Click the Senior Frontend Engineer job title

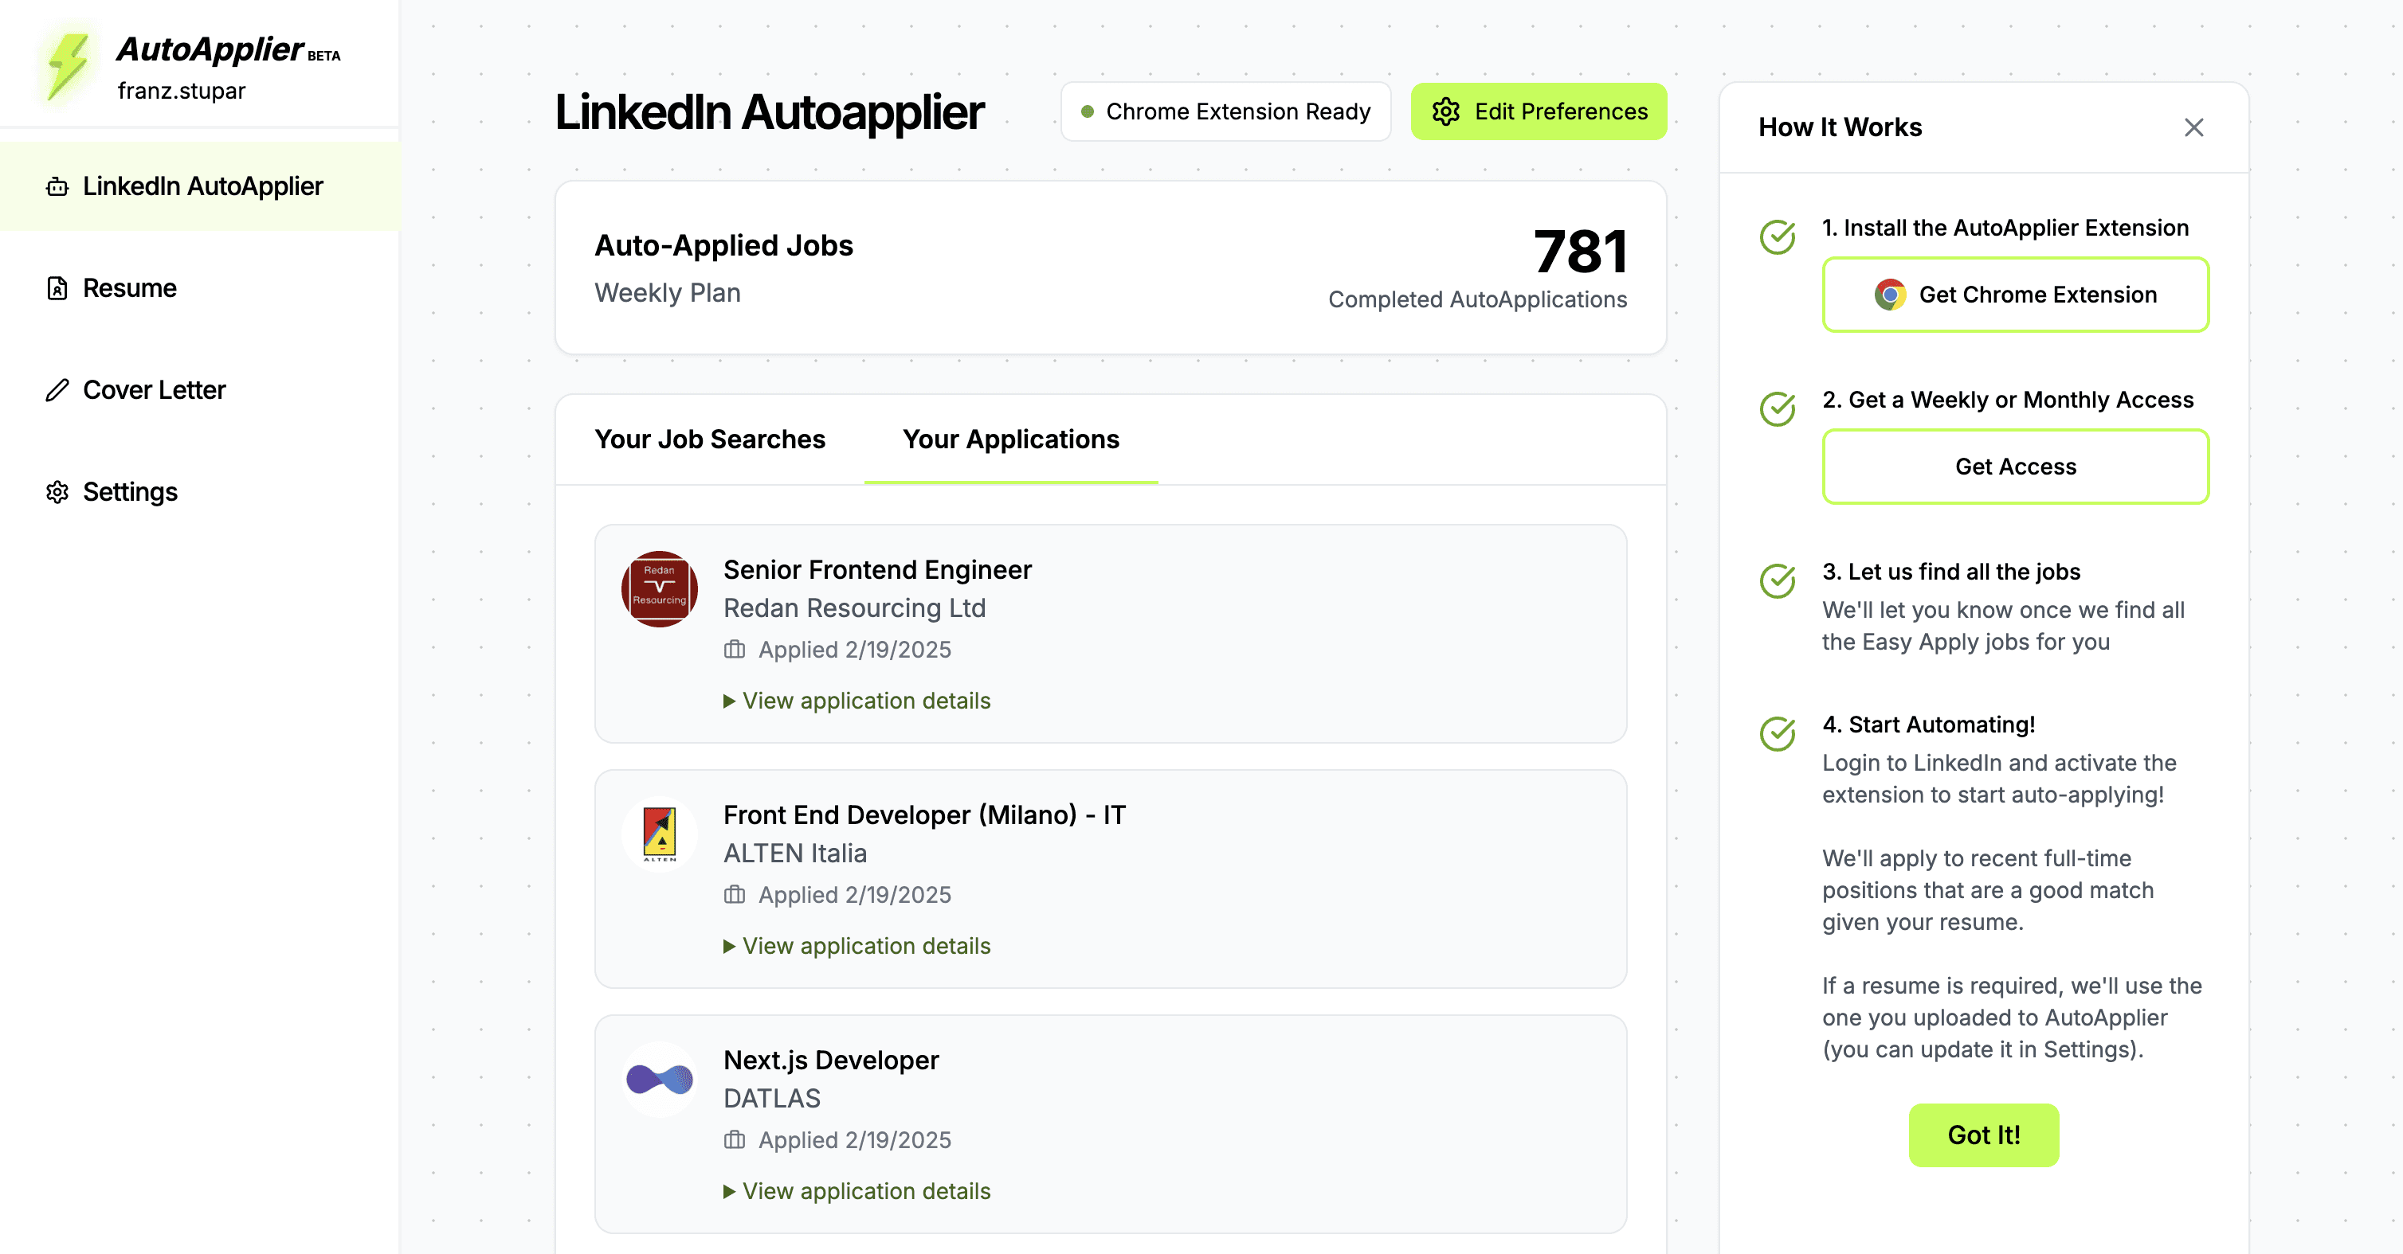[878, 569]
